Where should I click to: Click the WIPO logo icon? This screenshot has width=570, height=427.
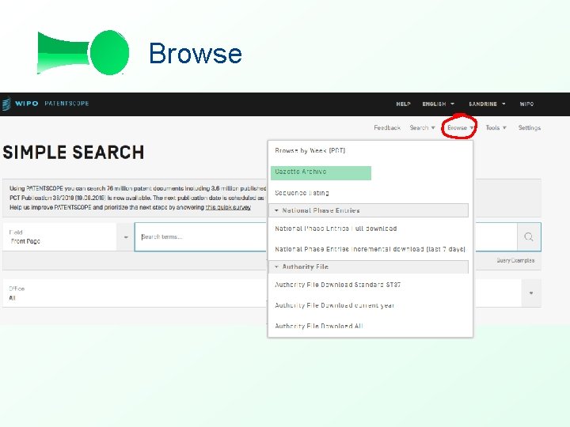pos(6,104)
